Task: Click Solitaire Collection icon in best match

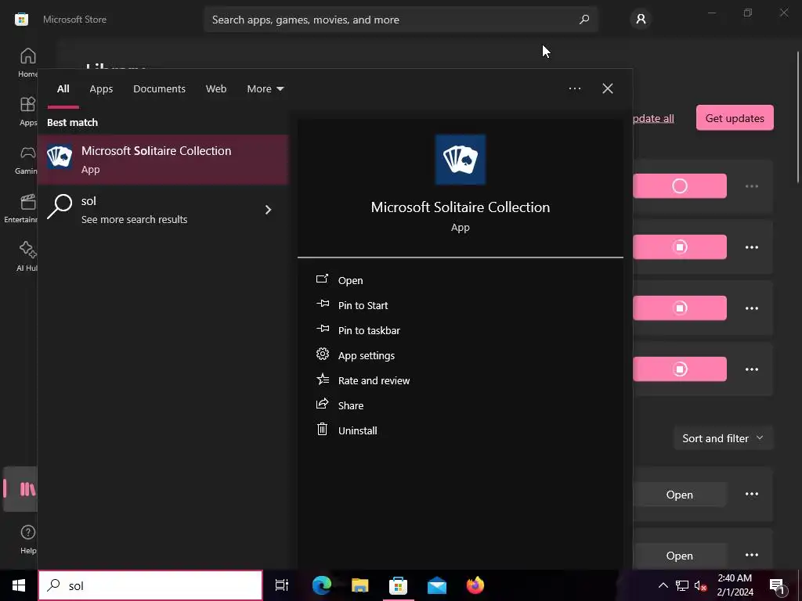Action: (x=60, y=157)
